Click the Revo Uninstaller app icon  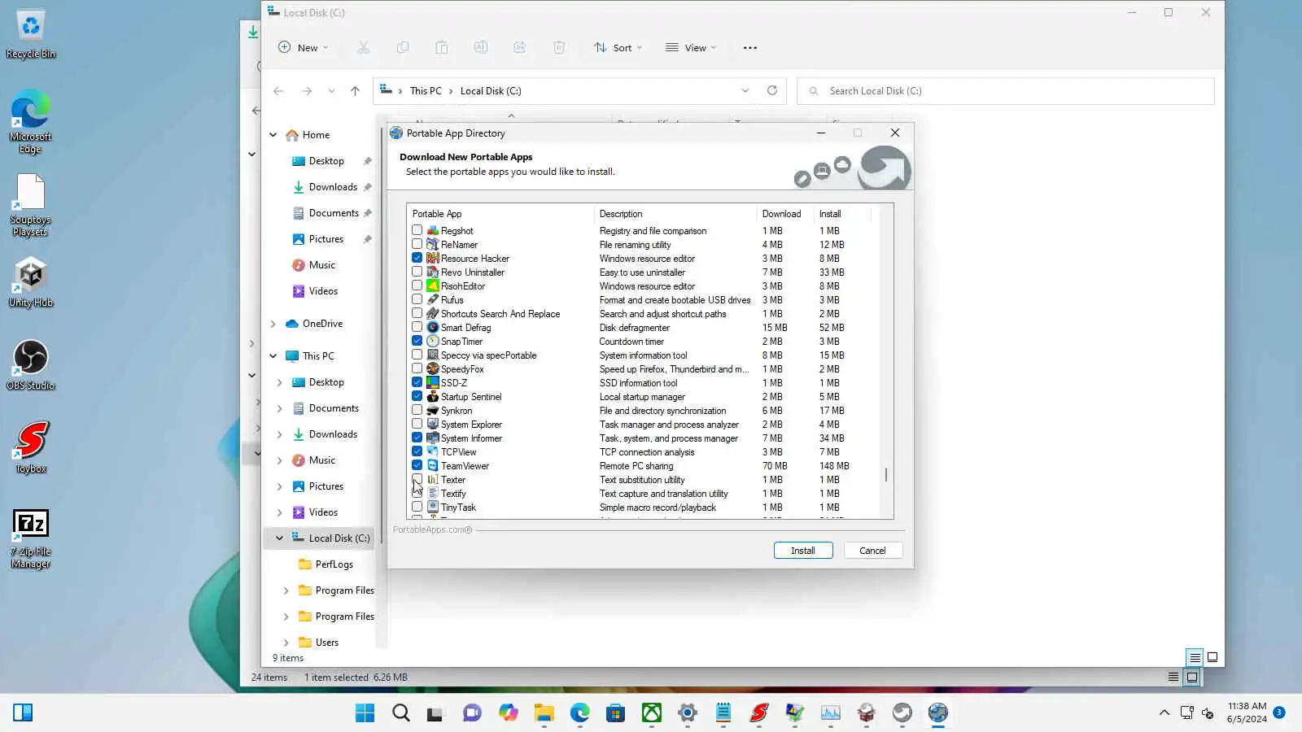(x=433, y=272)
